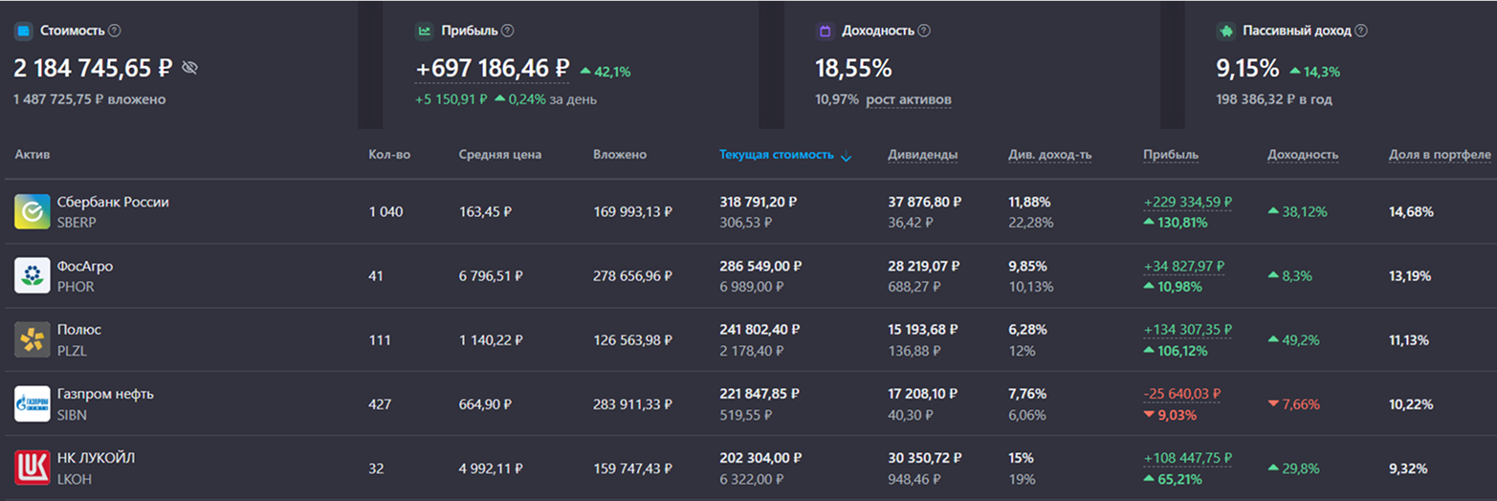Sort by Доля в портфеле column header

point(1440,155)
